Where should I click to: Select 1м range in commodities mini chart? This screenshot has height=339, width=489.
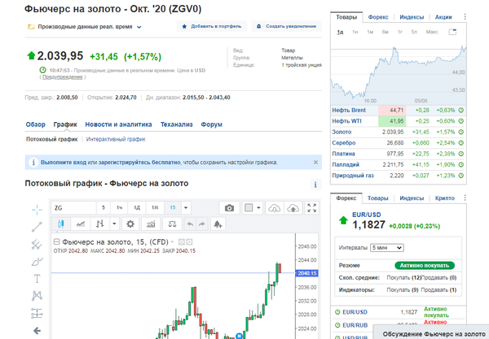point(370,32)
